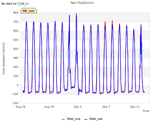Select the Net Radiation chart title

82,3
